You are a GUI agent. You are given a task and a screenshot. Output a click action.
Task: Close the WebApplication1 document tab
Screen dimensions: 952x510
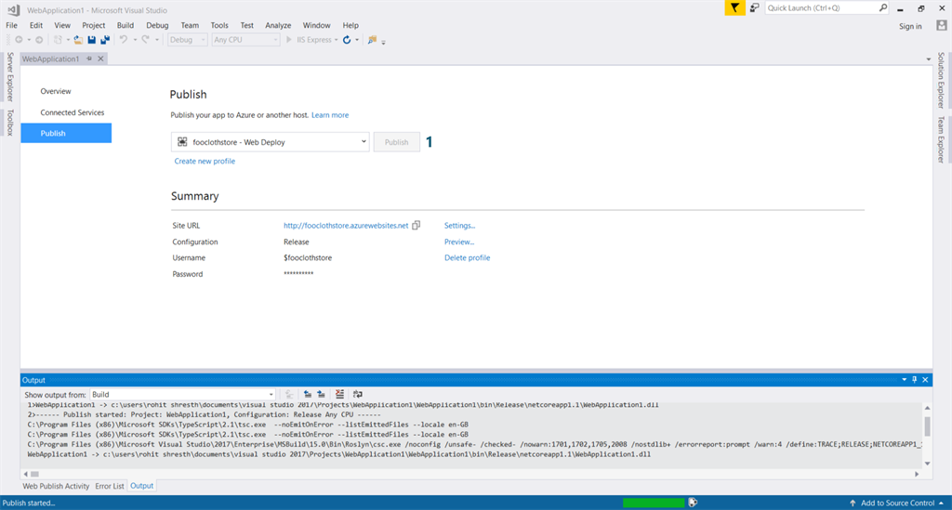point(100,59)
